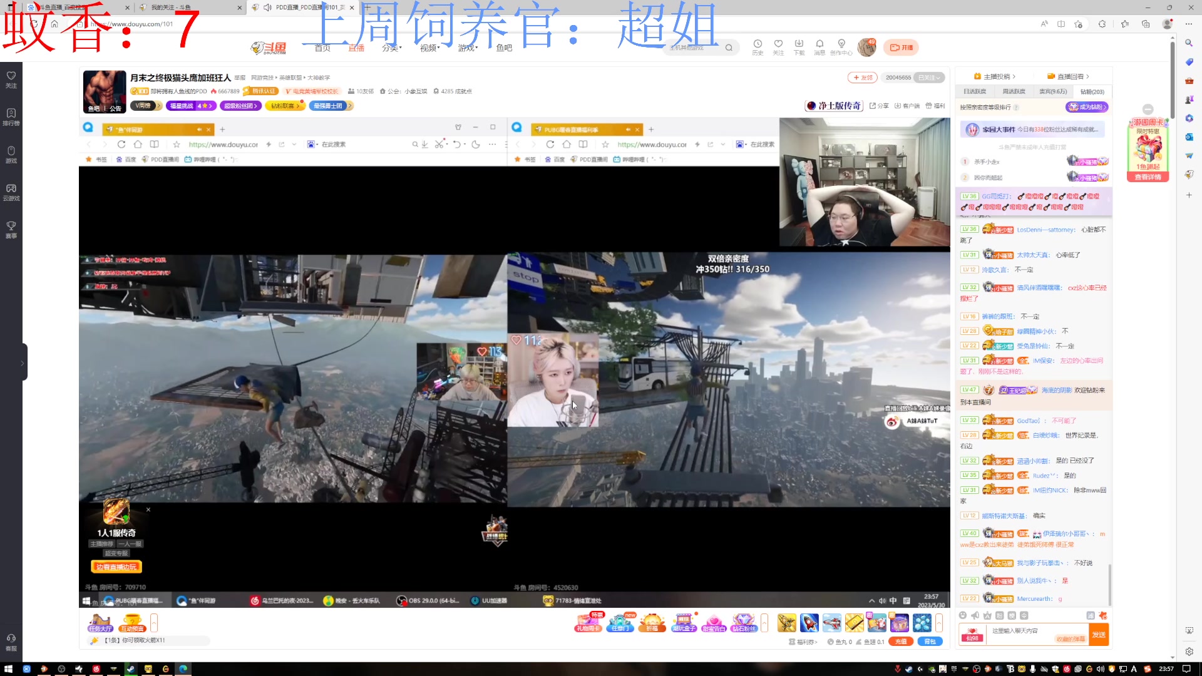Expand more gifts arrow after ice gift
Viewport: 1202px width, 676px height.
[939, 622]
